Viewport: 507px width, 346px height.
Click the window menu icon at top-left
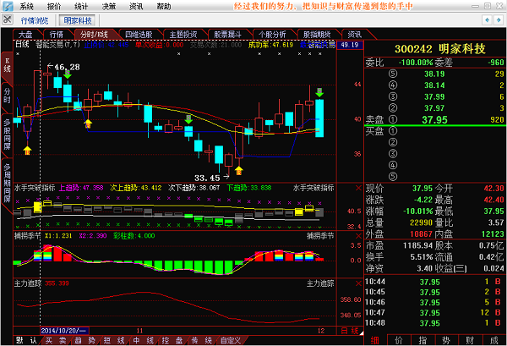[x=8, y=6]
